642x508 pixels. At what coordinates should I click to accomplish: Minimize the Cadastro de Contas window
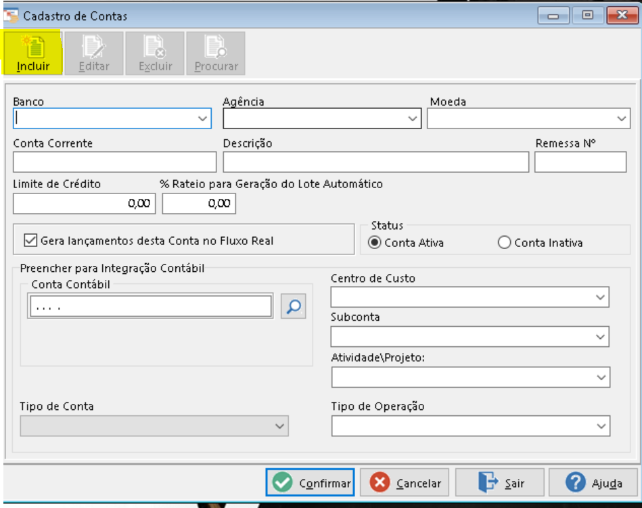pos(553,16)
